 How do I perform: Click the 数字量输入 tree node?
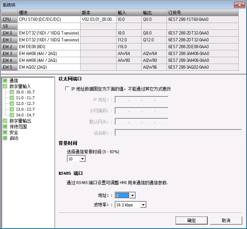tap(20, 86)
